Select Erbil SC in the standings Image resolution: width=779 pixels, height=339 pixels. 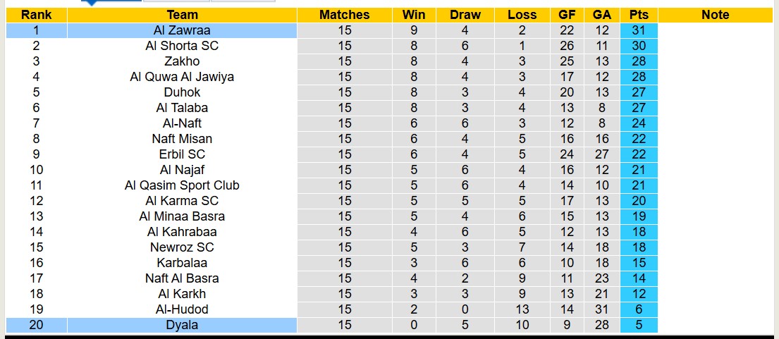pyautogui.click(x=182, y=154)
